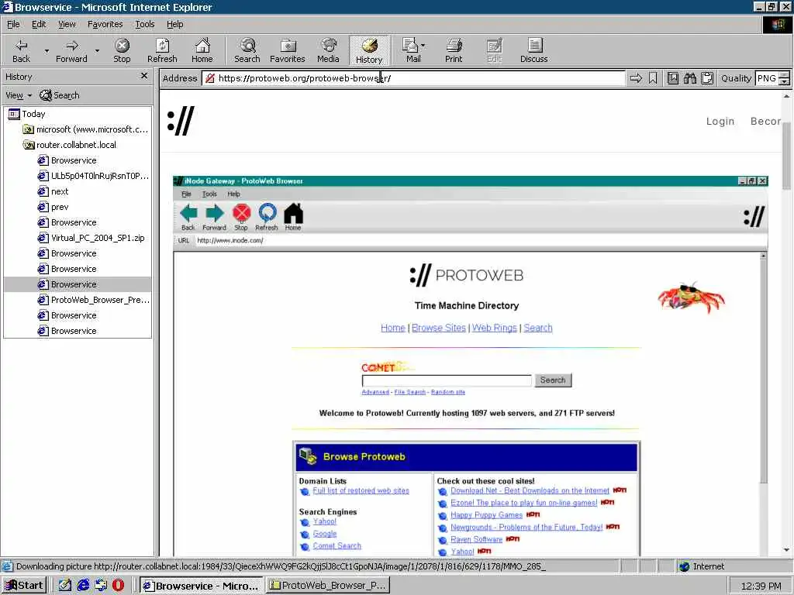Open the Favorites menu

coord(105,24)
